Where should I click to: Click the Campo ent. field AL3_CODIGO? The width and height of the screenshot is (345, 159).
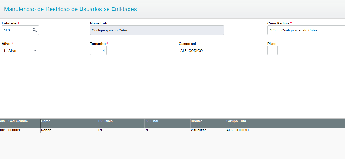click(201, 51)
